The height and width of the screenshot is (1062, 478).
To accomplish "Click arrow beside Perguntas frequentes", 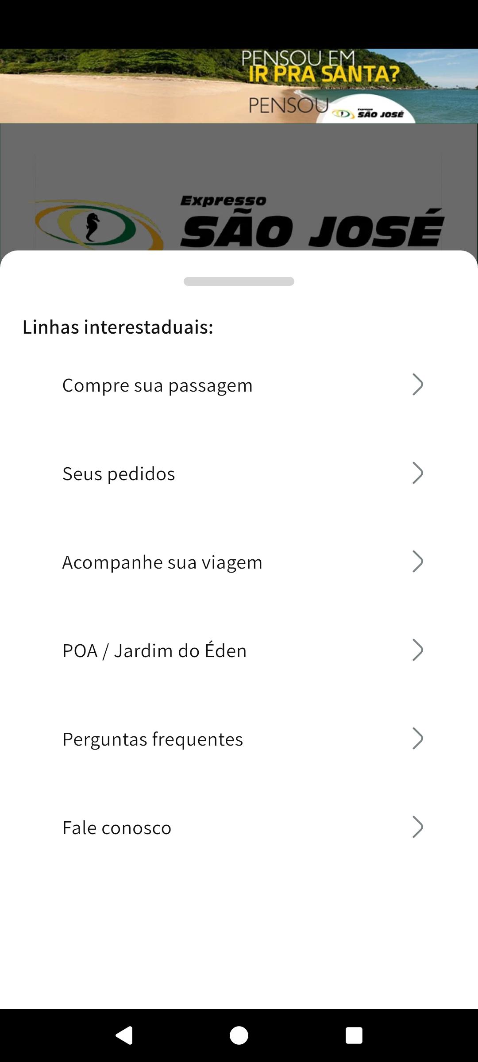I will coord(417,739).
